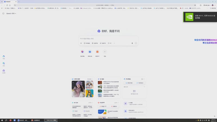This screenshot has width=217, height=122.
Task: Click the taskbar search magnifier icon
Action: click(x=6, y=120)
